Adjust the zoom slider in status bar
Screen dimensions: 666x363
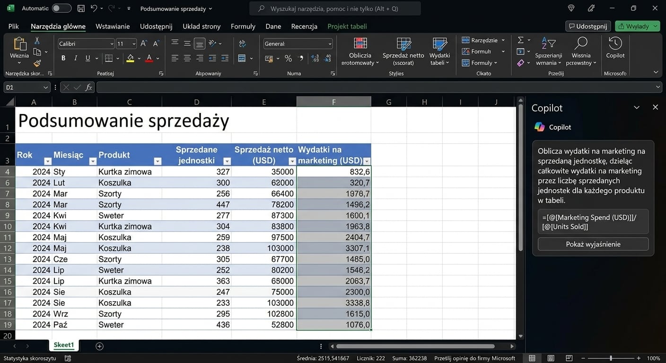(611, 358)
